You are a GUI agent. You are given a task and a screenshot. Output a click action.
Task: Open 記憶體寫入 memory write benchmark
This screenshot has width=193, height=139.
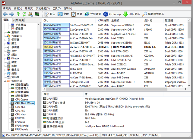[x=22, y=88]
